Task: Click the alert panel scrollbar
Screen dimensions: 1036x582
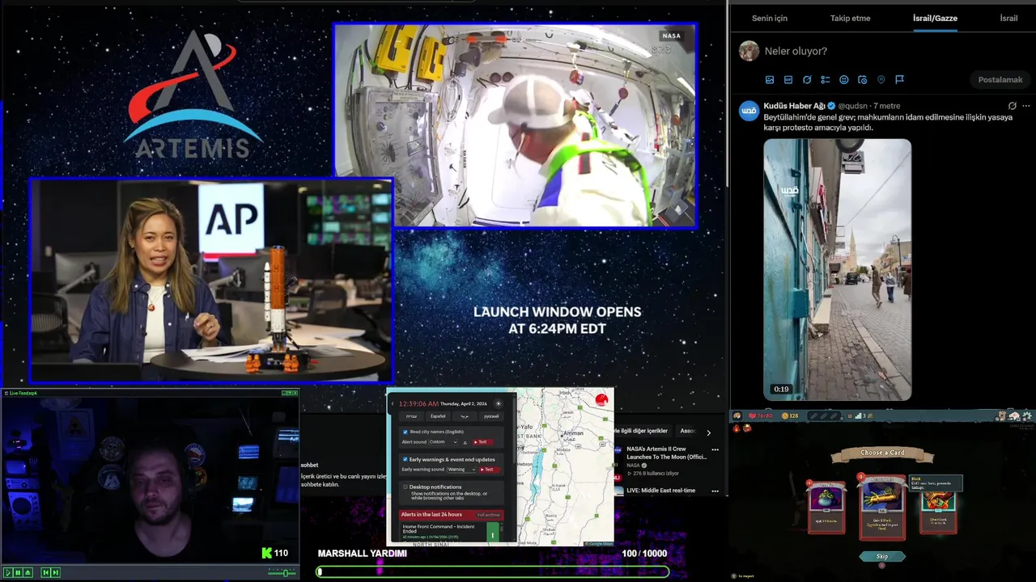Action: click(514, 431)
